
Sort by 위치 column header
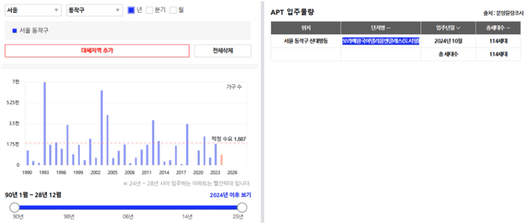(306, 28)
